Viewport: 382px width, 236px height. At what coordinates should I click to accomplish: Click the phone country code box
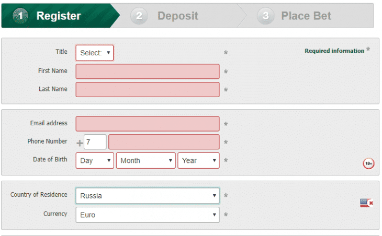tap(95, 142)
